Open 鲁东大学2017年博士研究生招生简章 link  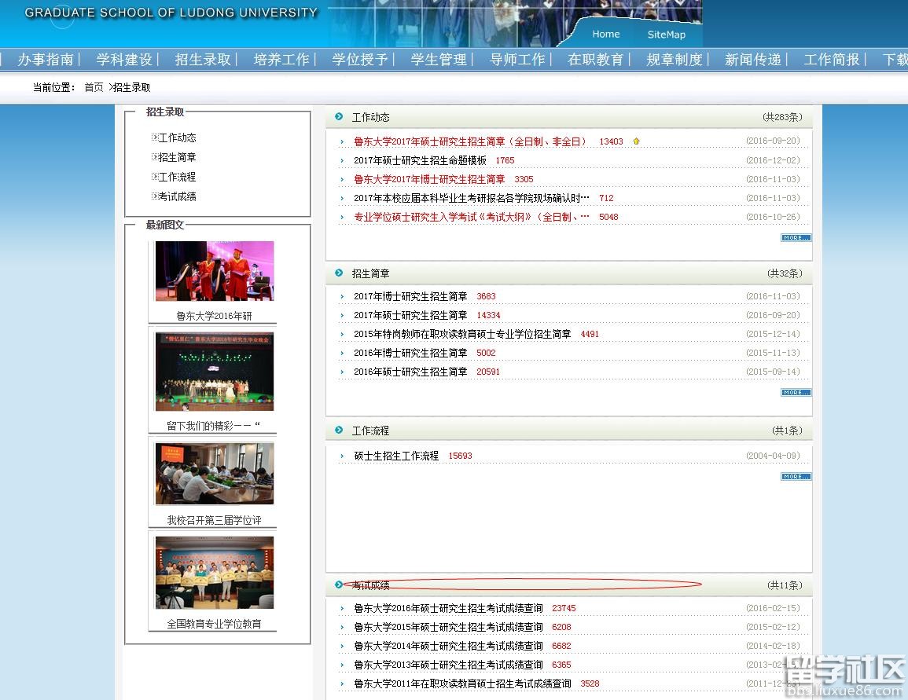pos(429,179)
